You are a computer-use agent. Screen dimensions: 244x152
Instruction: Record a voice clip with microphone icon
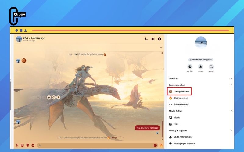click(x=17, y=145)
